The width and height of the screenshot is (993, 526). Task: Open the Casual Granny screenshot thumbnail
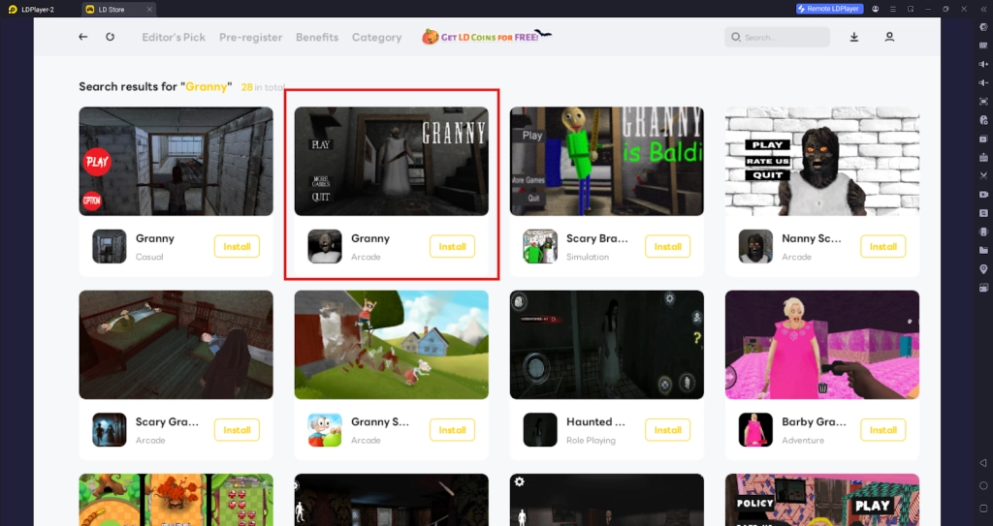(x=176, y=162)
